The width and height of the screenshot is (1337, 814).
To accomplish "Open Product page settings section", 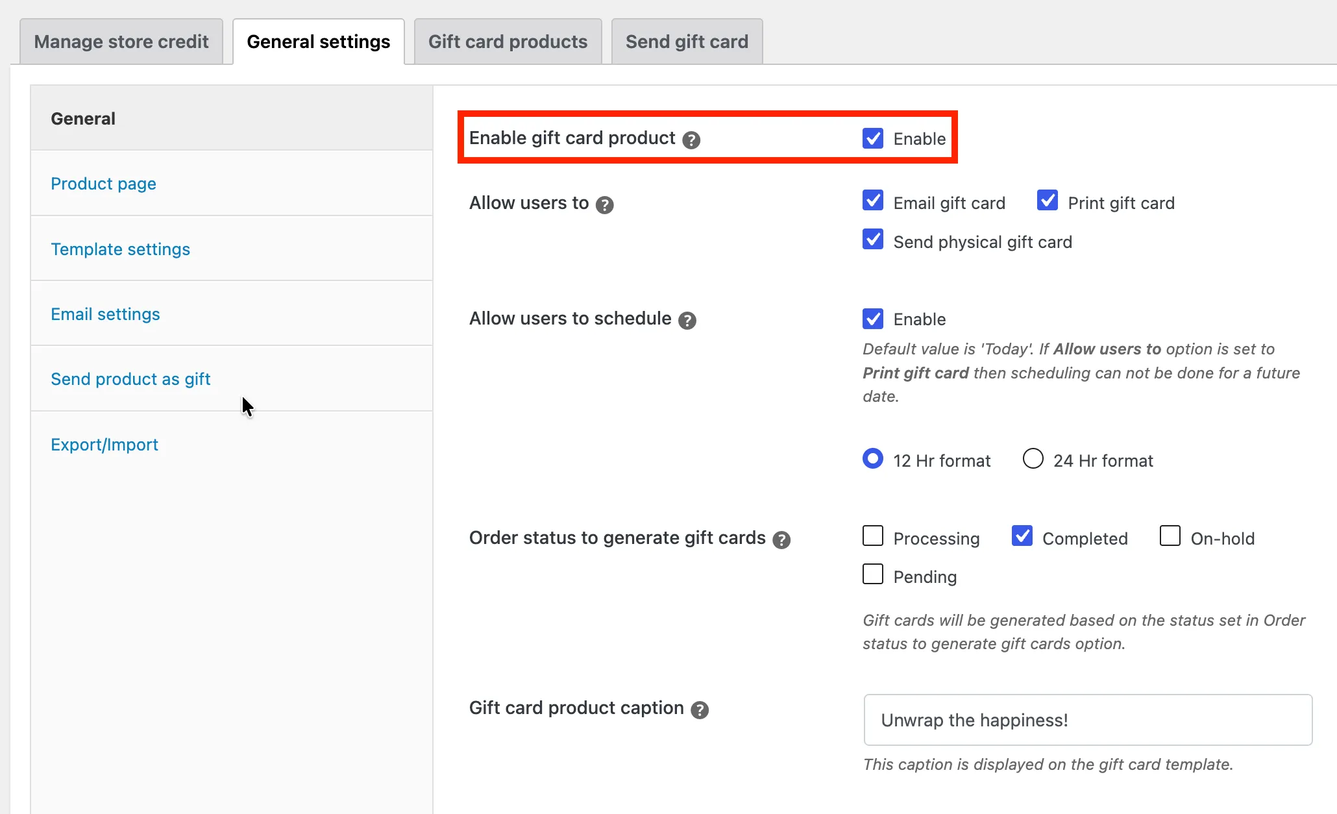I will pyautogui.click(x=232, y=184).
